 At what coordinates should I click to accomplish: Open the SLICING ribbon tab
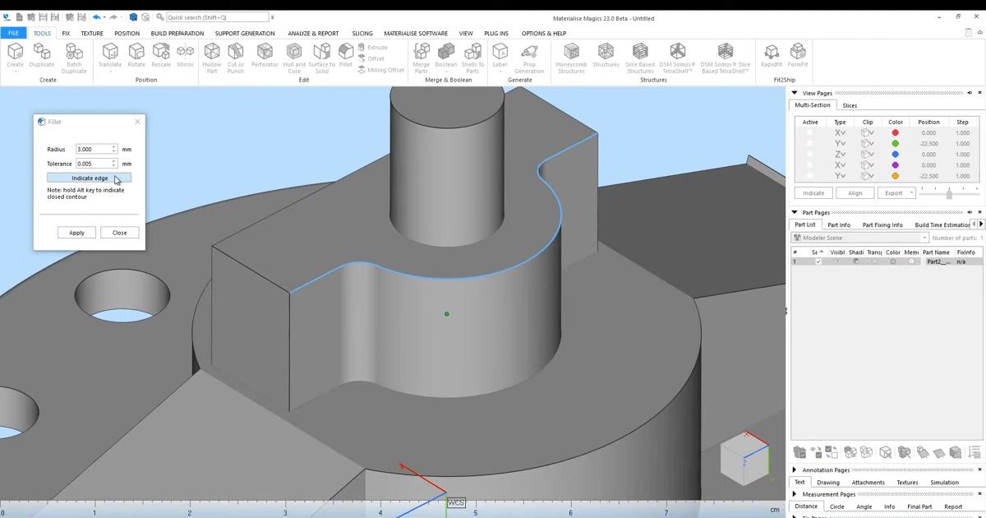362,33
